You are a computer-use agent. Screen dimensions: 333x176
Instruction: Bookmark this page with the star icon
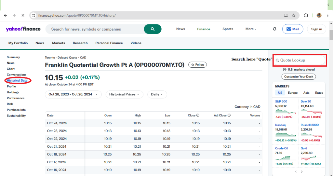click(x=294, y=15)
